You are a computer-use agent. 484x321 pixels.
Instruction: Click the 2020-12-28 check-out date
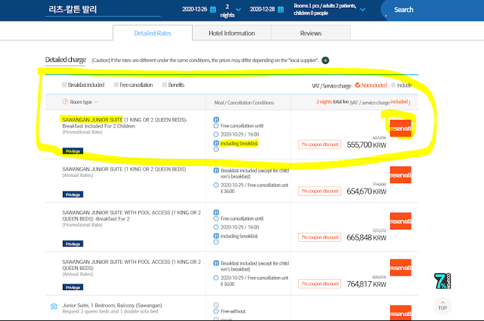click(x=262, y=9)
